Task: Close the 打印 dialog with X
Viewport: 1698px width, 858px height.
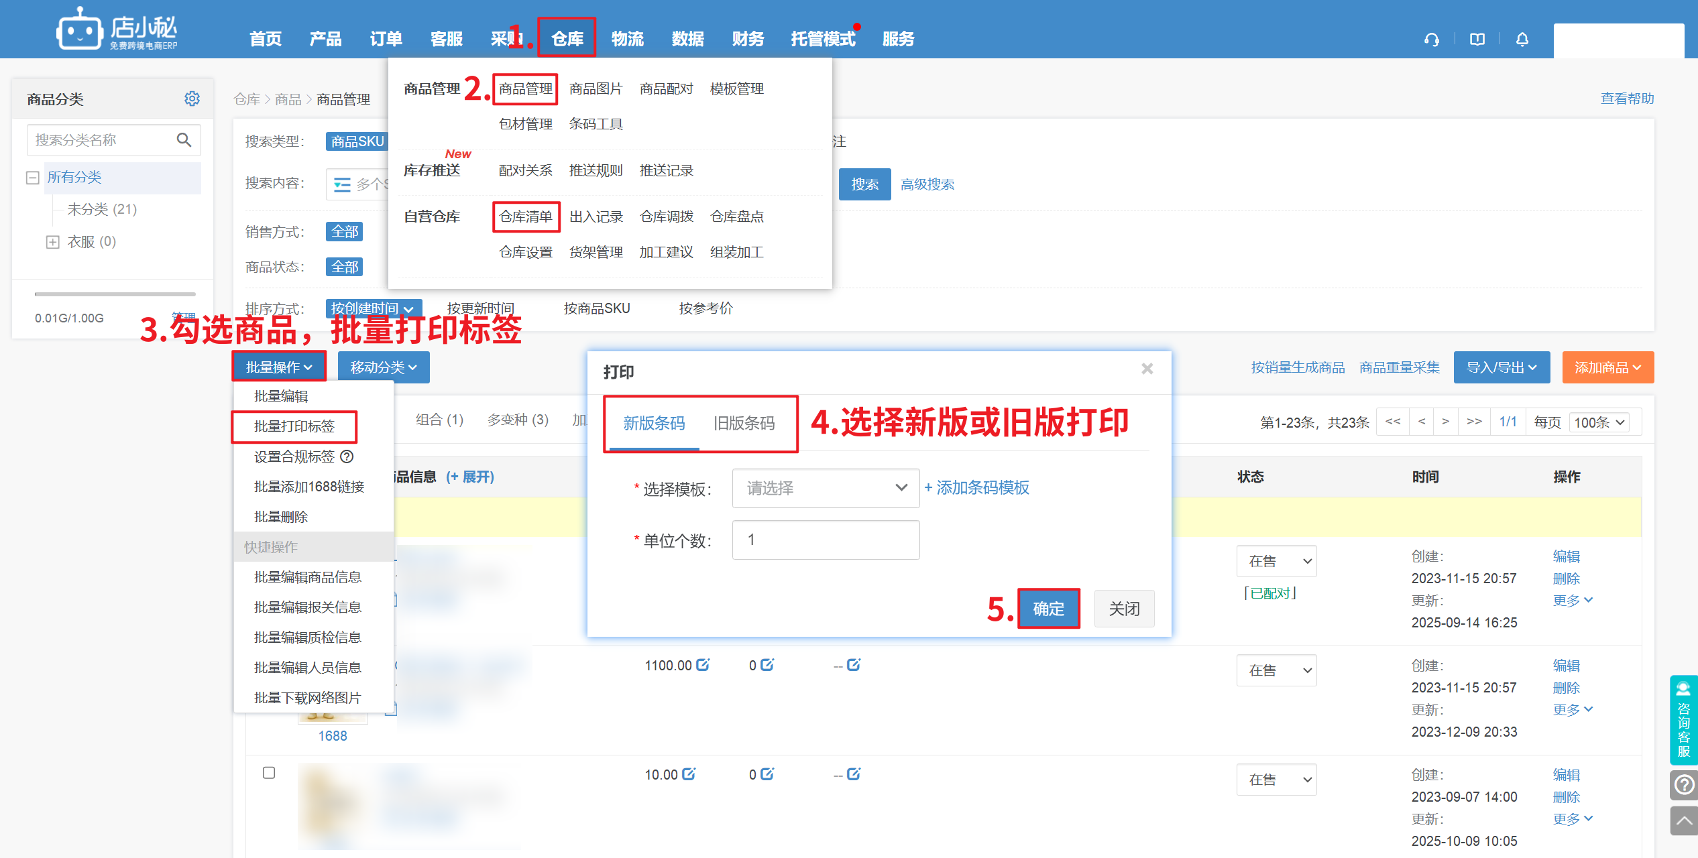Action: tap(1147, 369)
